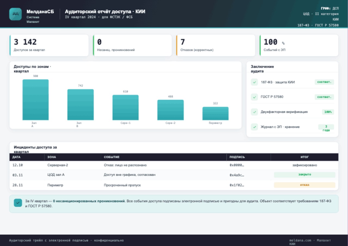Screen dimensions: 348x246
Task: Open the 3 142 Доступов за квартал card
Action: click(x=49, y=45)
